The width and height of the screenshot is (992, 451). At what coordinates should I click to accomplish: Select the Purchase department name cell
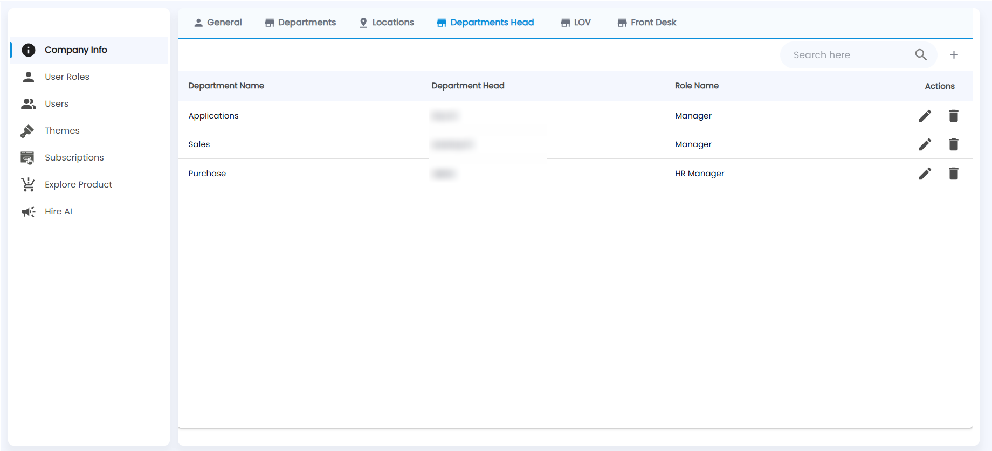(x=207, y=174)
